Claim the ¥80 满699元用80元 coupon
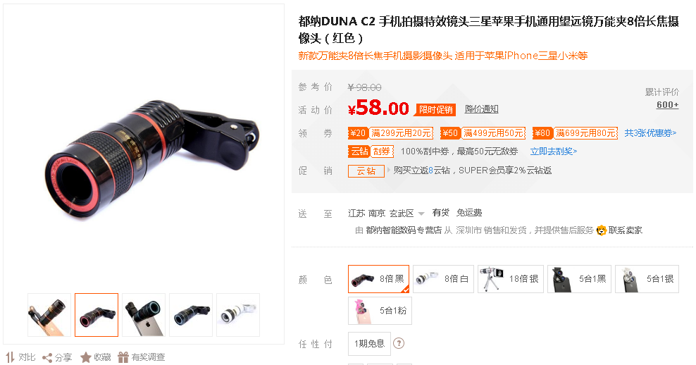 575,132
